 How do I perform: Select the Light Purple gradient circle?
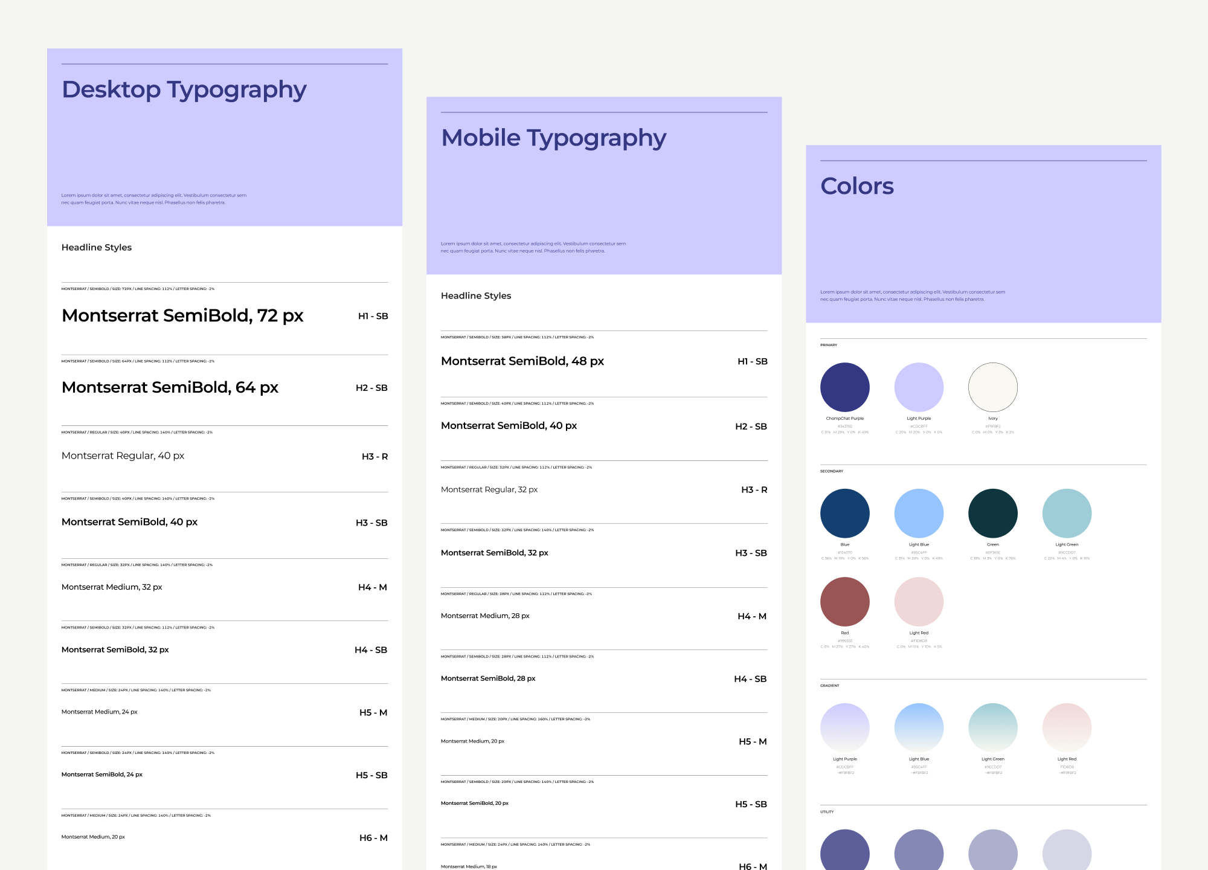[x=844, y=727]
